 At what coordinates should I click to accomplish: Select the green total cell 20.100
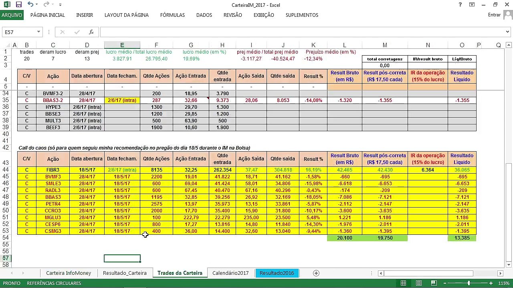345,238
